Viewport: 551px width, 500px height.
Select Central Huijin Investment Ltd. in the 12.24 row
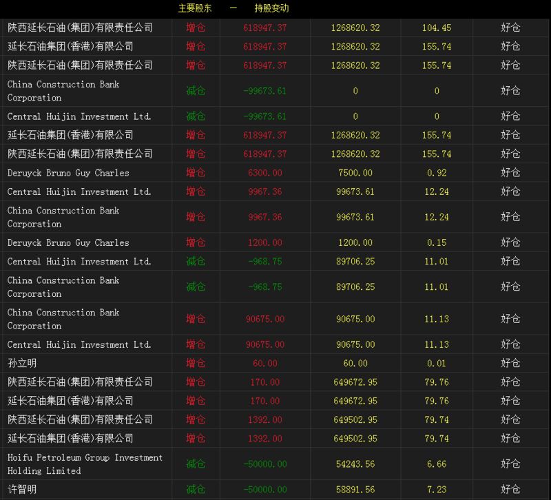[79, 192]
